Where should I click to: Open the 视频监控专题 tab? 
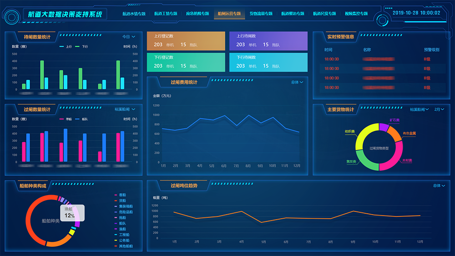(356, 14)
